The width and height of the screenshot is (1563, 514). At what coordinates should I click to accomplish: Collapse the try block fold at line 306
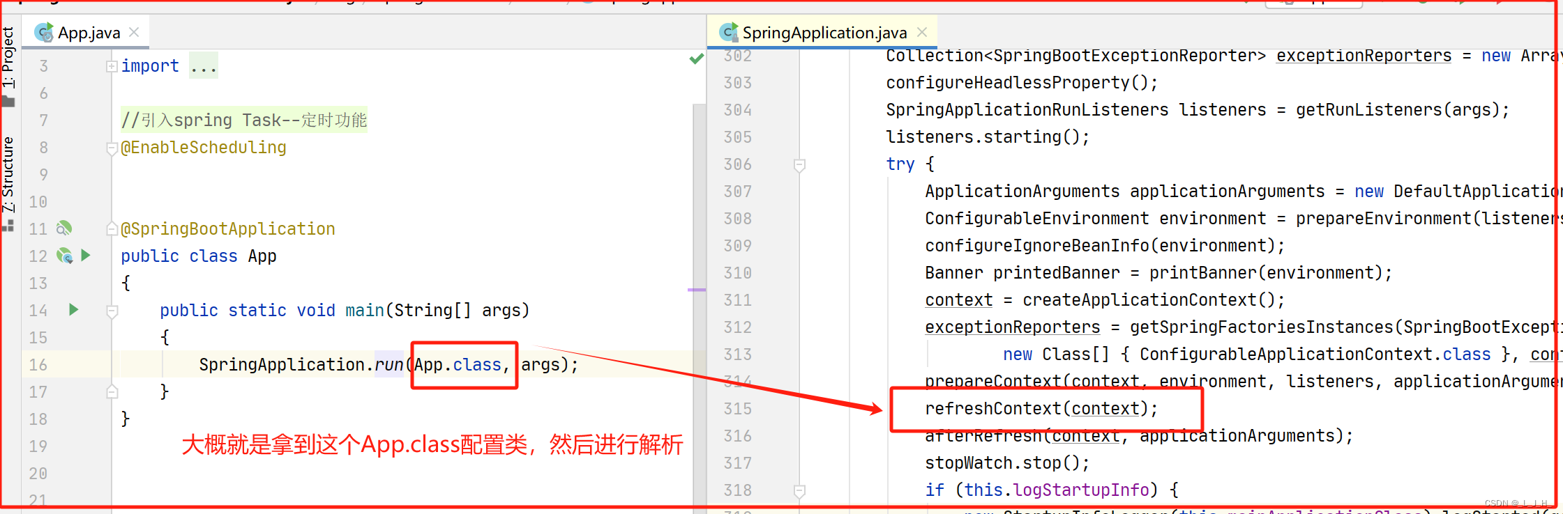(x=800, y=165)
